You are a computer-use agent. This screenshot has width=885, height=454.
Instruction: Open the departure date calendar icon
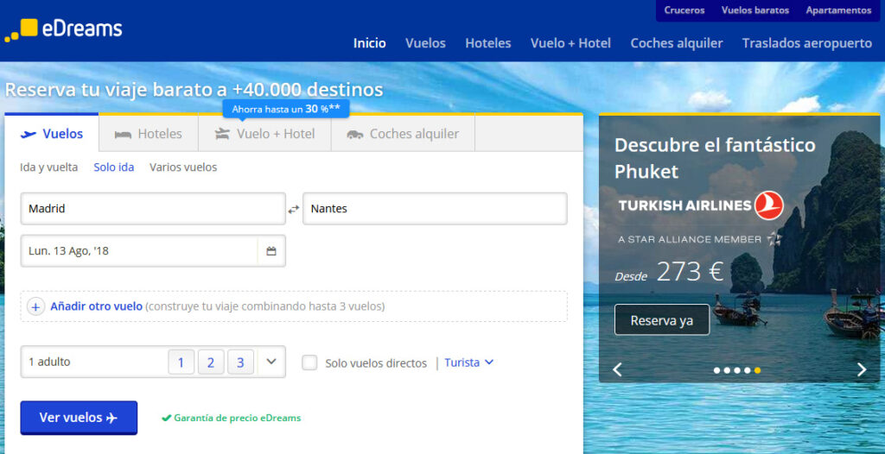pos(271,251)
